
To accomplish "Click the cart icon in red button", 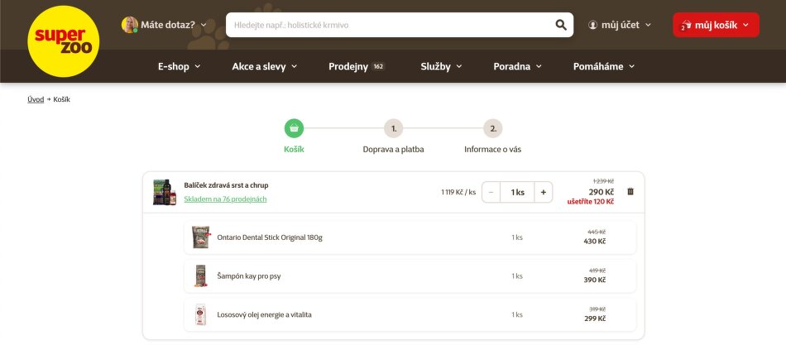I will tap(686, 25).
